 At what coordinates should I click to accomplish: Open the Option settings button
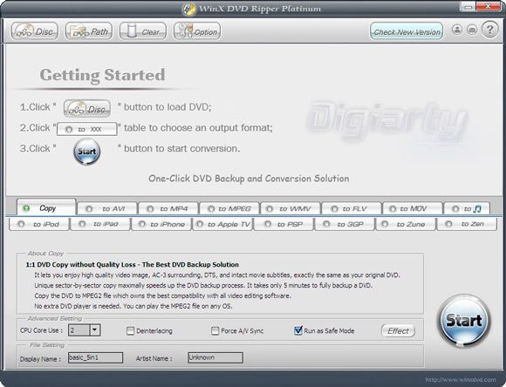click(197, 31)
